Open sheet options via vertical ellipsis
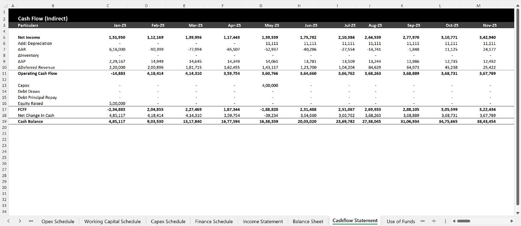Image resolution: width=521 pixels, height=226 pixels. click(x=445, y=221)
